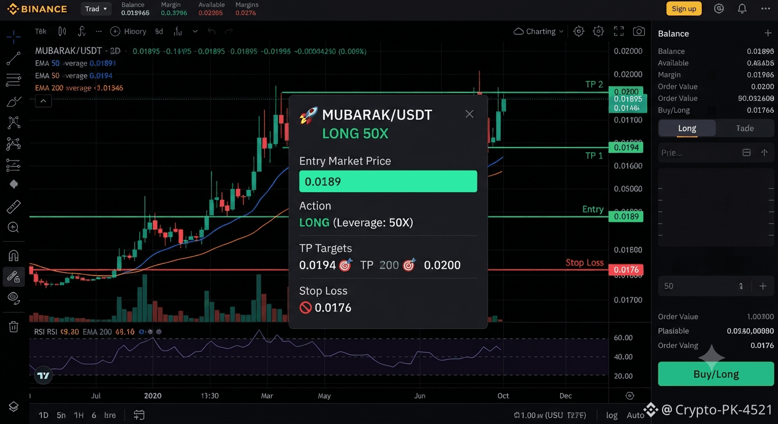
Task: Select the trend line drawing tool
Action: (14, 58)
